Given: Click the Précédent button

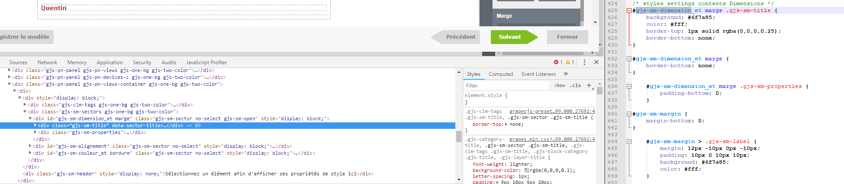Looking at the screenshot, I should click(x=456, y=37).
